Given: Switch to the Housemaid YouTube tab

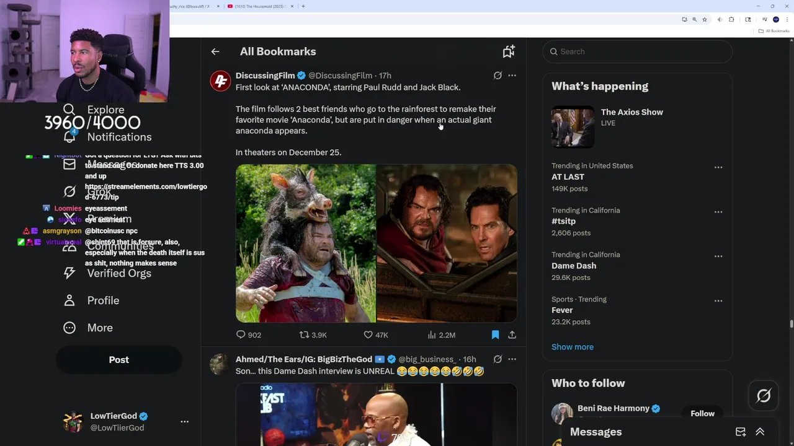Looking at the screenshot, I should [x=259, y=6].
